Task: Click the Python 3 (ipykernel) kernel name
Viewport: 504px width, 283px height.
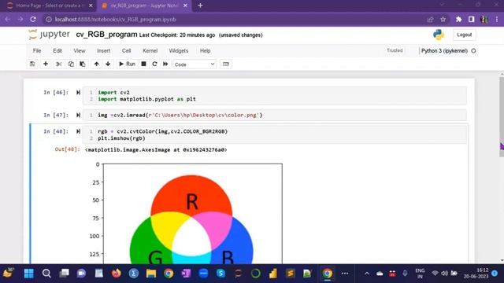Action: 444,50
